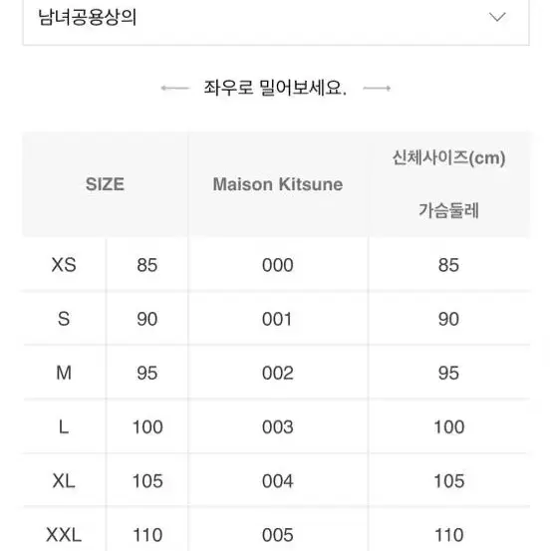Select the SIZE column header

[x=105, y=184]
